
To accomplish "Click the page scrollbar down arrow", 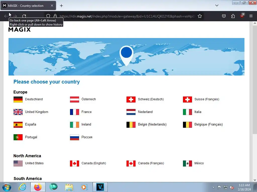I will click(x=255, y=180).
